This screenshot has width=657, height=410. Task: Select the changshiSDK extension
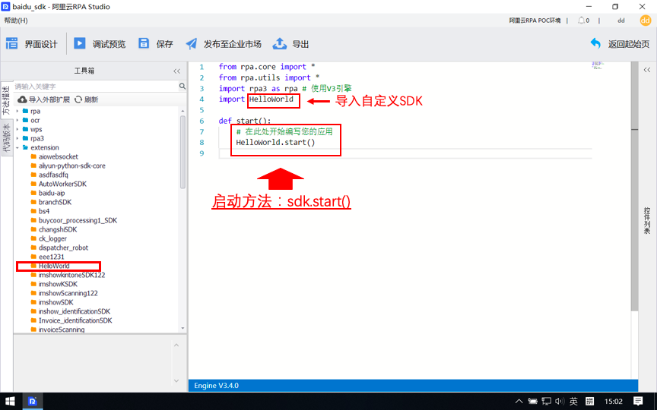(x=58, y=230)
